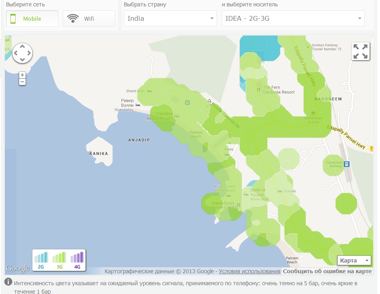Screen dimensions: 380x294
Task: Click the map zoom out minus button
Action: pyautogui.click(x=22, y=82)
